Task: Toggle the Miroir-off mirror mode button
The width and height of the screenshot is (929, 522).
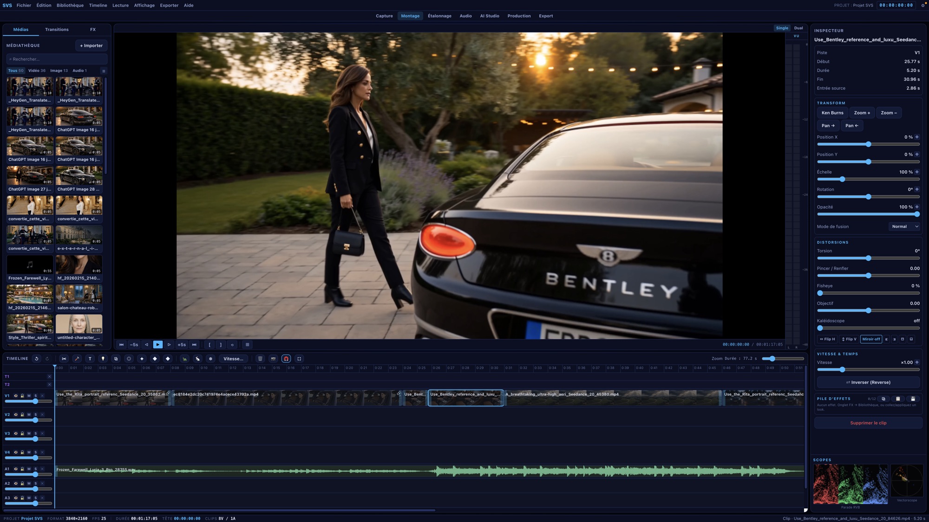Action: click(871, 339)
